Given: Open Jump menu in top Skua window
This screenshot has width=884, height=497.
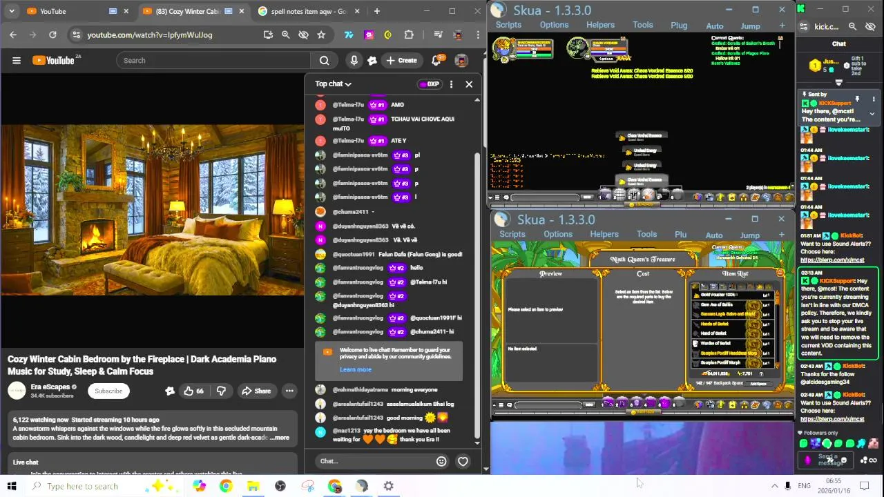Looking at the screenshot, I should [x=750, y=26].
